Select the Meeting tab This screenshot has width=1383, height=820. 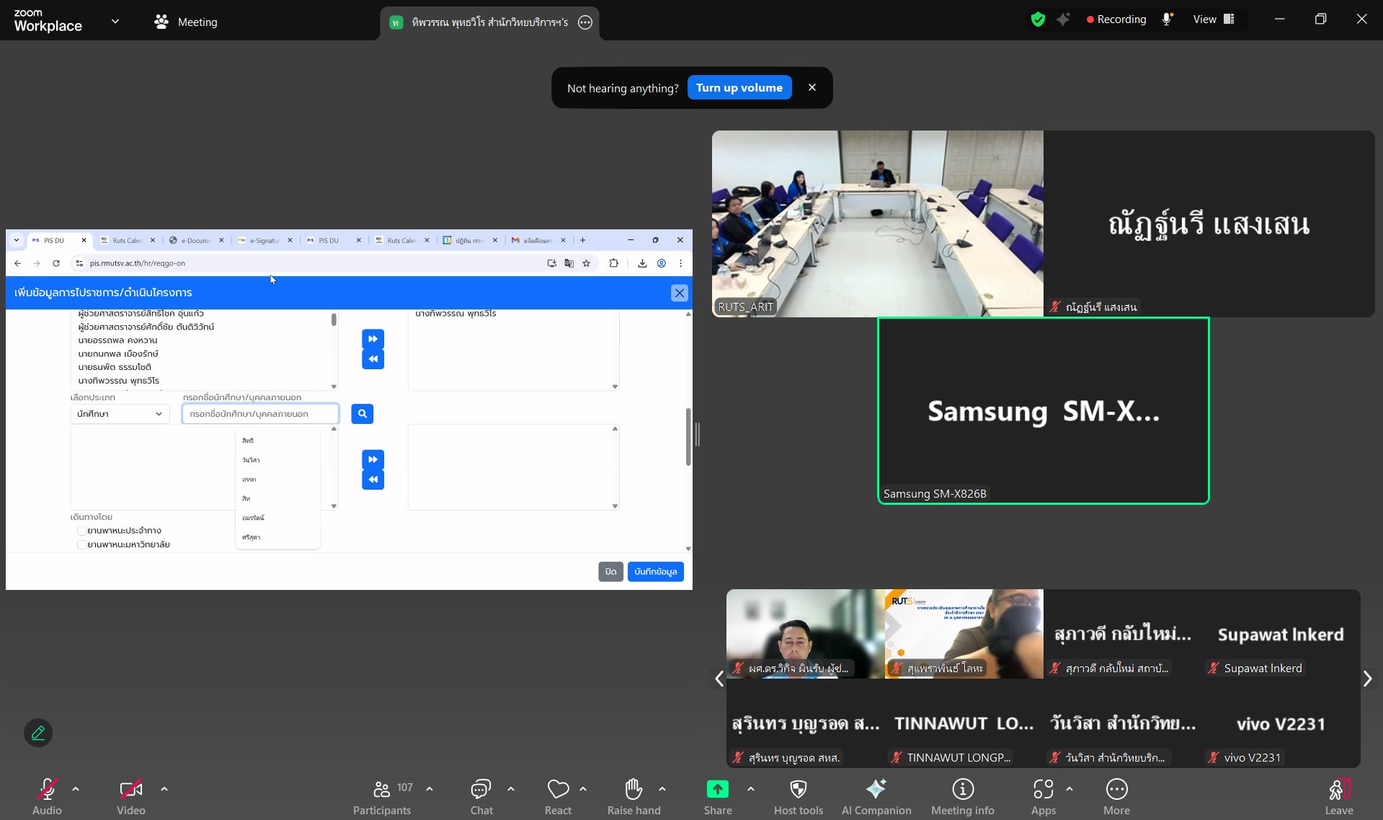(186, 22)
